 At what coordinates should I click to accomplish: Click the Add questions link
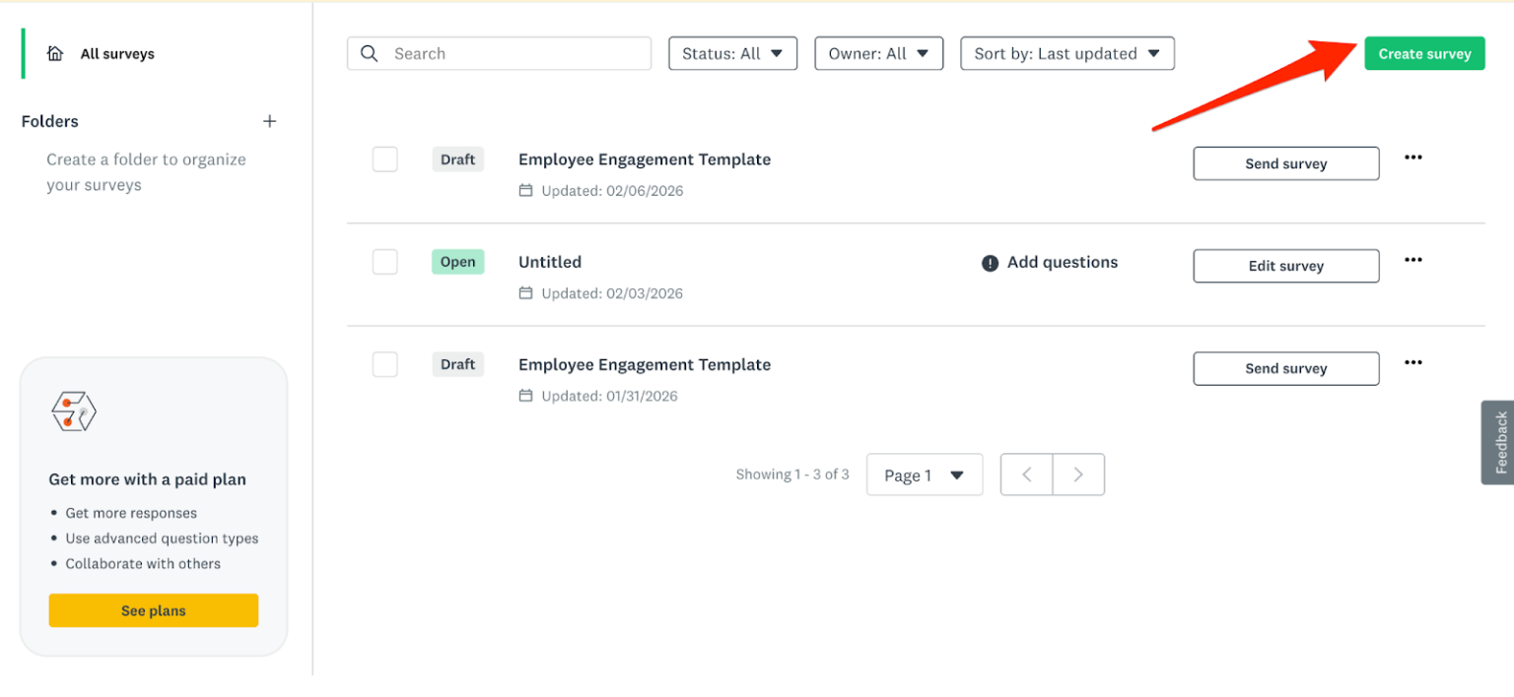click(x=1063, y=262)
